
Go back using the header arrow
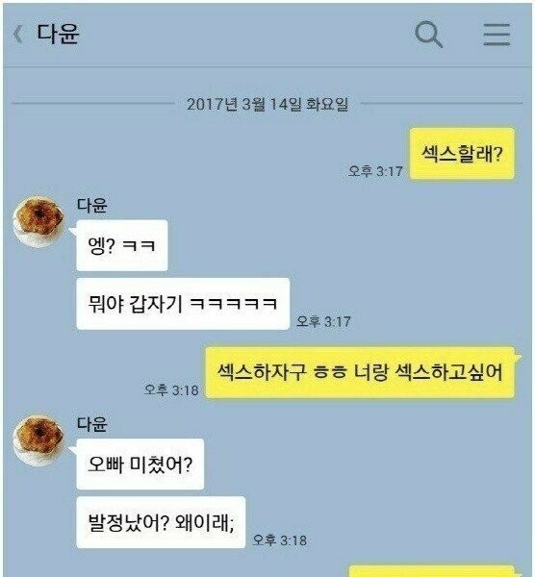tap(17, 35)
